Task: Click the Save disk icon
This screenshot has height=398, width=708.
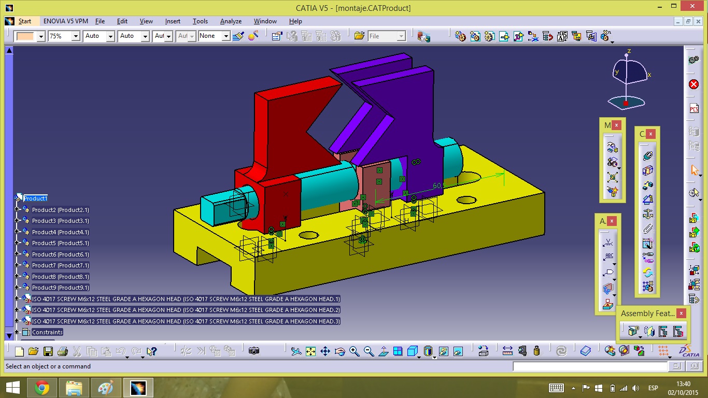Action: pos(48,351)
